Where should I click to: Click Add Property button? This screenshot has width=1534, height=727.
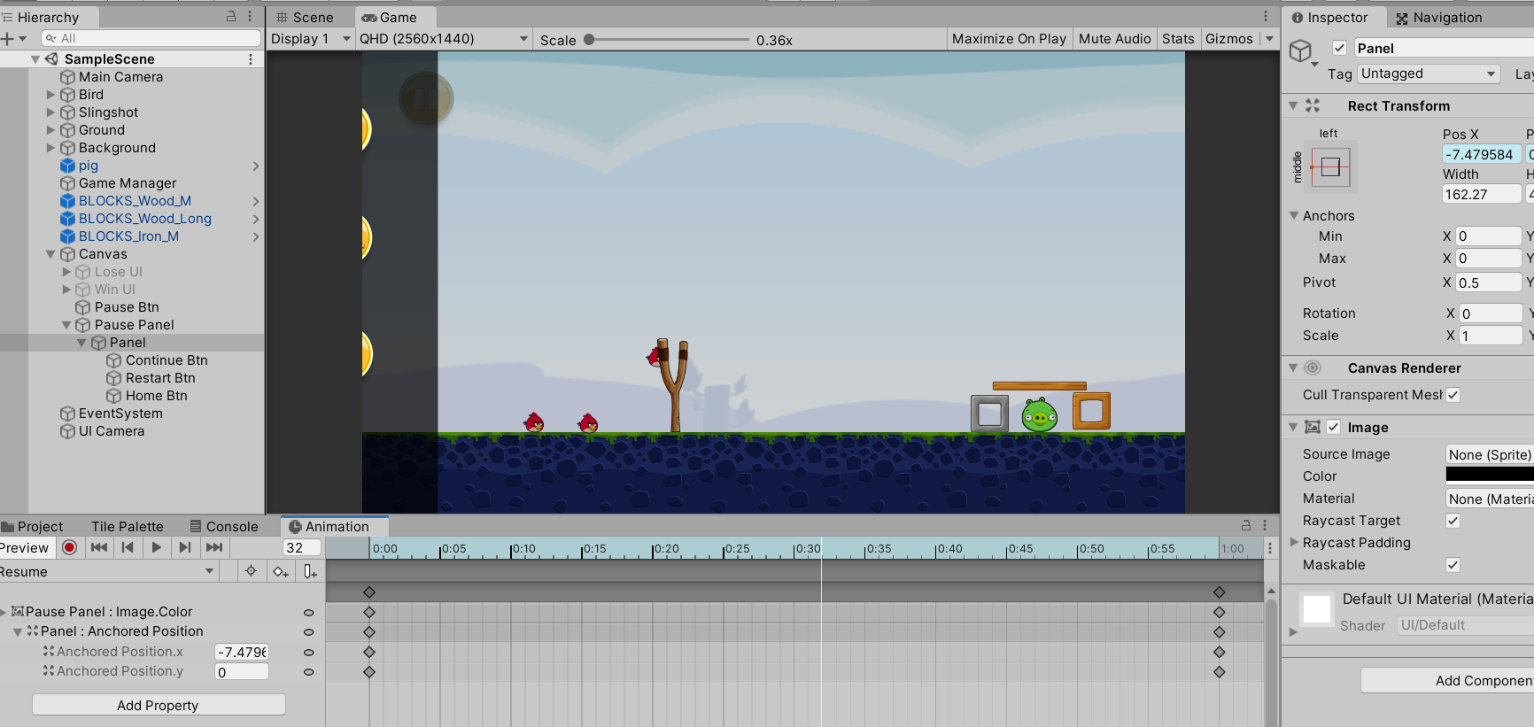click(x=159, y=705)
